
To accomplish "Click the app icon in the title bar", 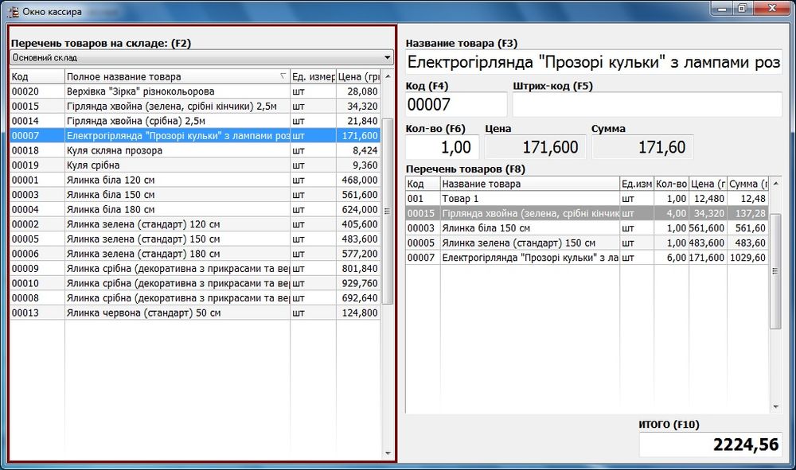I will point(14,11).
